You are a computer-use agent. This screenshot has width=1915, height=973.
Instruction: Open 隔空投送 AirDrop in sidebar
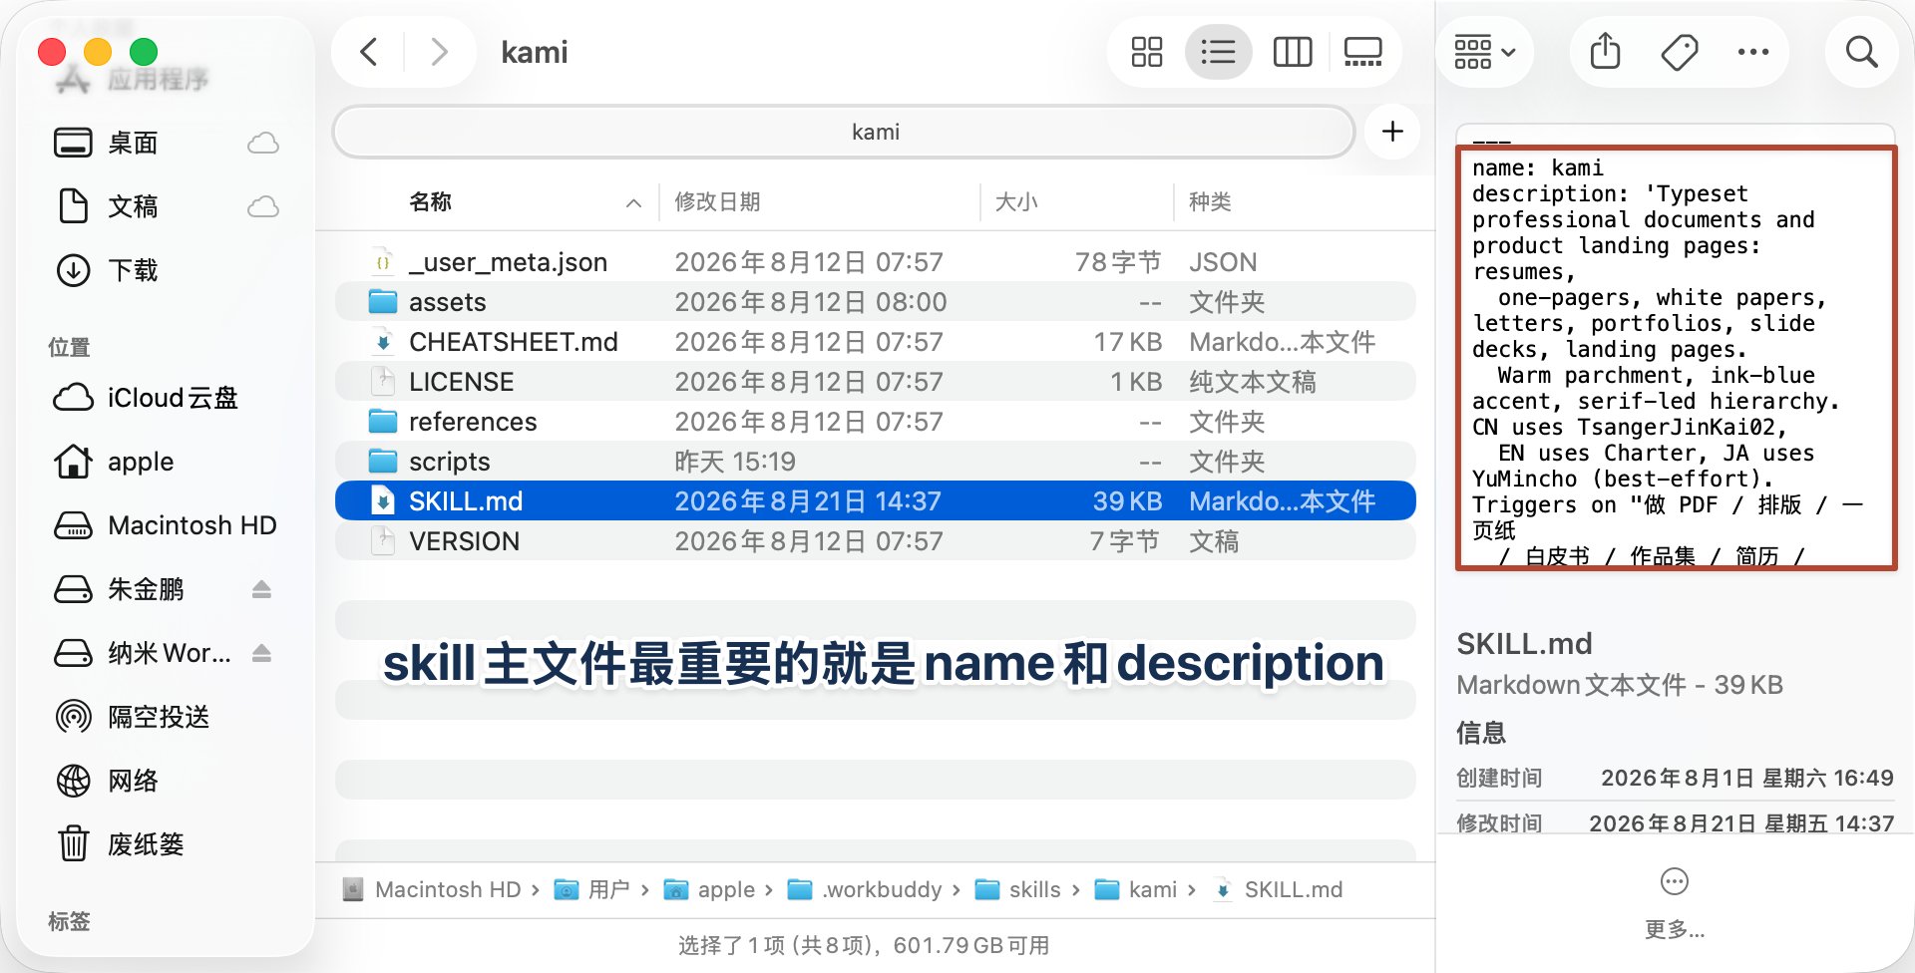158,717
